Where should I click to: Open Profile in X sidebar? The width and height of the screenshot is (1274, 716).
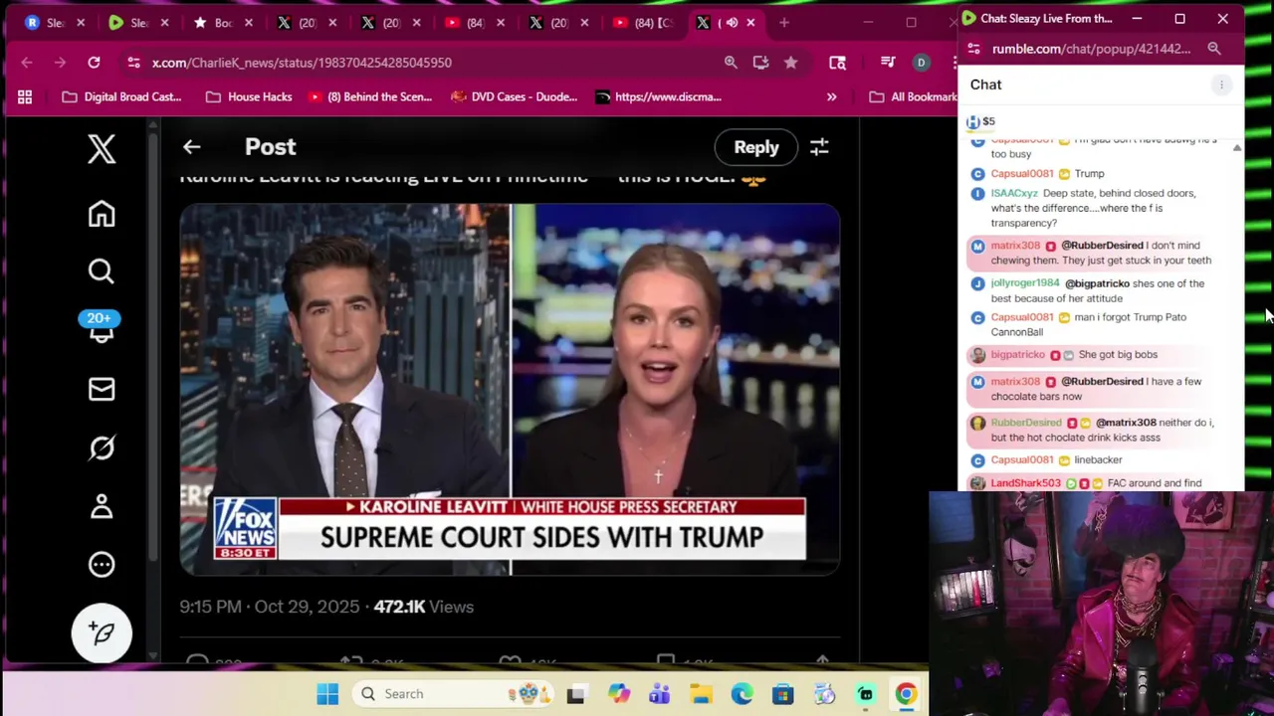102,506
